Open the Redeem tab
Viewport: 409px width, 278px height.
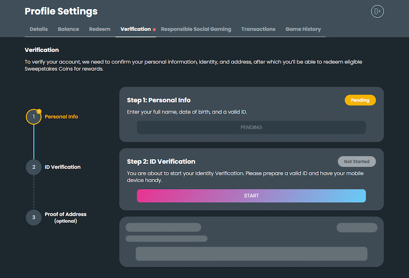point(100,29)
